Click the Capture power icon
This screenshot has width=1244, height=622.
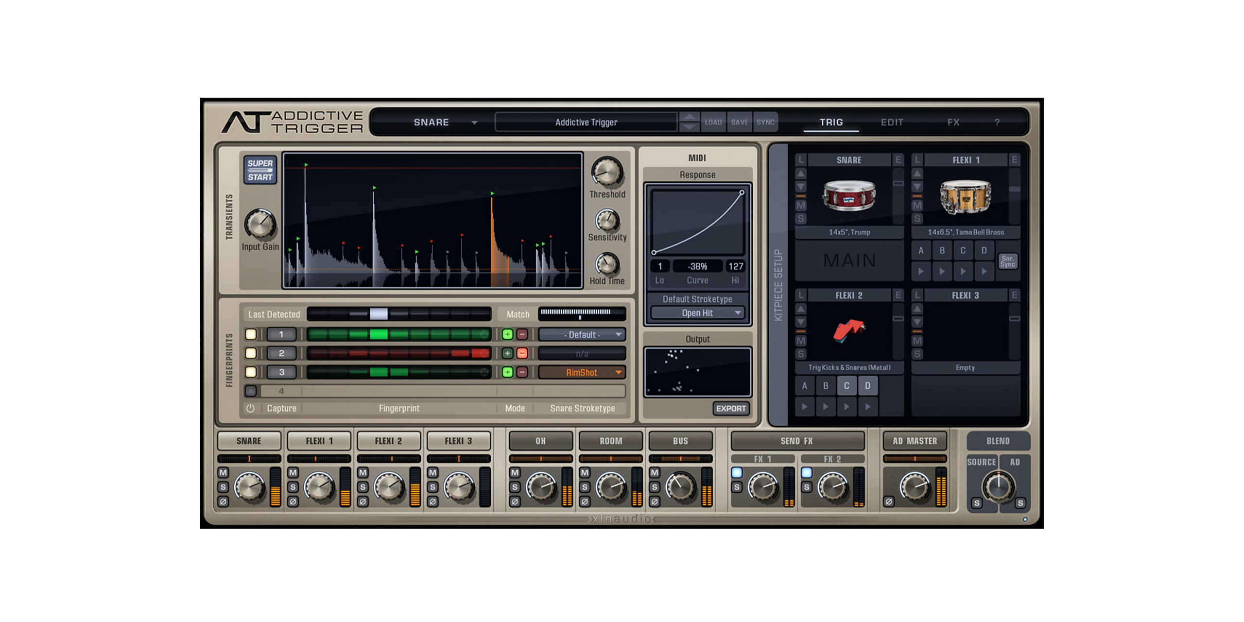(x=250, y=408)
